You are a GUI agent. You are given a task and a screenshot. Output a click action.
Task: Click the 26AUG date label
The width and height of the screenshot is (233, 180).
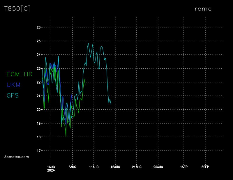(158, 167)
